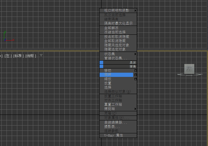Viewport: 208px width, 146px height.
Task: Click 克隆(C) clone entry
Action: (118, 113)
